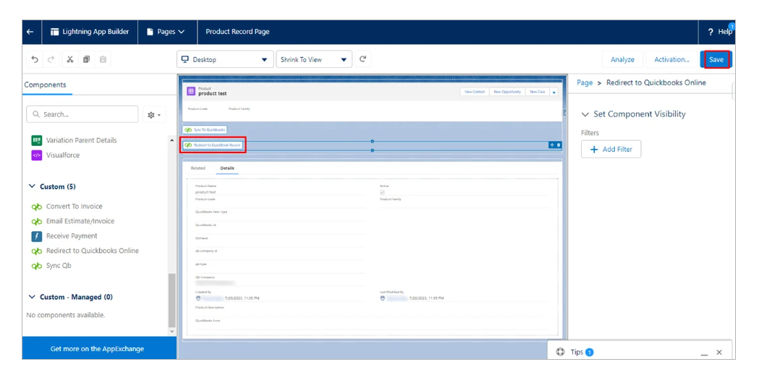
Task: Open the Shrink To View zoom dropdown
Action: click(314, 60)
